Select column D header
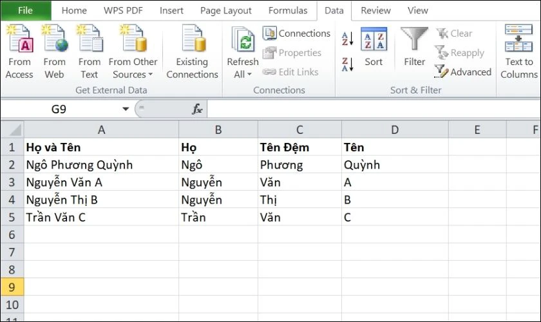Screen dimensions: 541x322 pyautogui.click(x=395, y=129)
